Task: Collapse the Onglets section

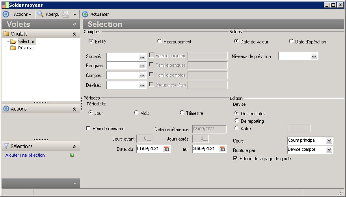Action: pyautogui.click(x=74, y=34)
